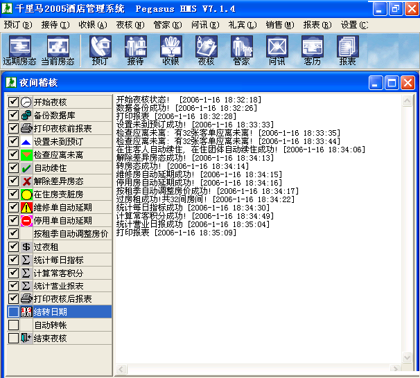420x378 pixels.
Task: Toggle the 打印夜核前报表 checkbox
Action: tap(13, 128)
